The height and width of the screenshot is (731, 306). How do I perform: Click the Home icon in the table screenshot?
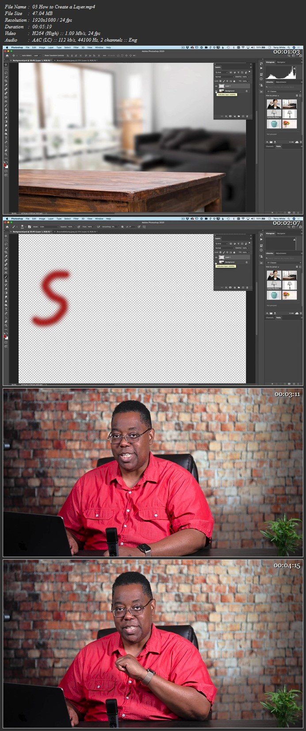[x=7, y=56]
